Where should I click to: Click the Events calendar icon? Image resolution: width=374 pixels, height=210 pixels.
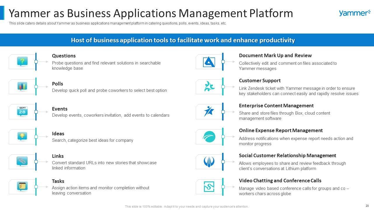pyautogui.click(x=22, y=111)
